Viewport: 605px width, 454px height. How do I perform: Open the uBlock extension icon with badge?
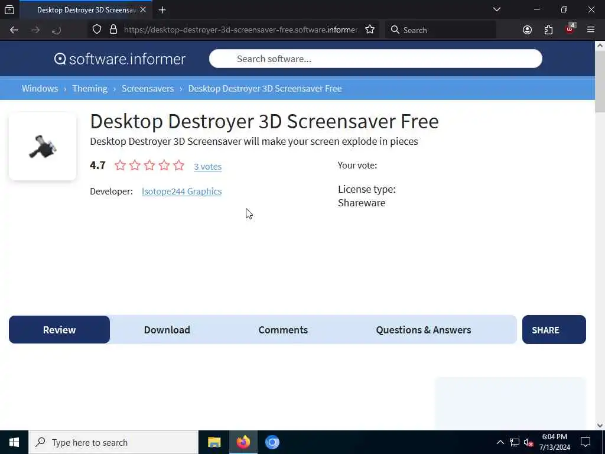pos(570,29)
